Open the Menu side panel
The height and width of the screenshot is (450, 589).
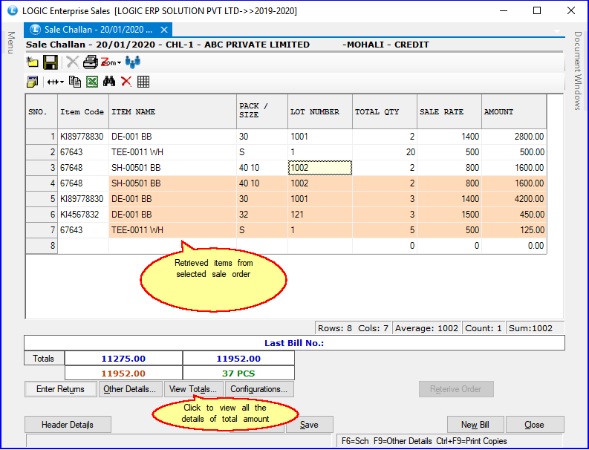click(x=11, y=42)
